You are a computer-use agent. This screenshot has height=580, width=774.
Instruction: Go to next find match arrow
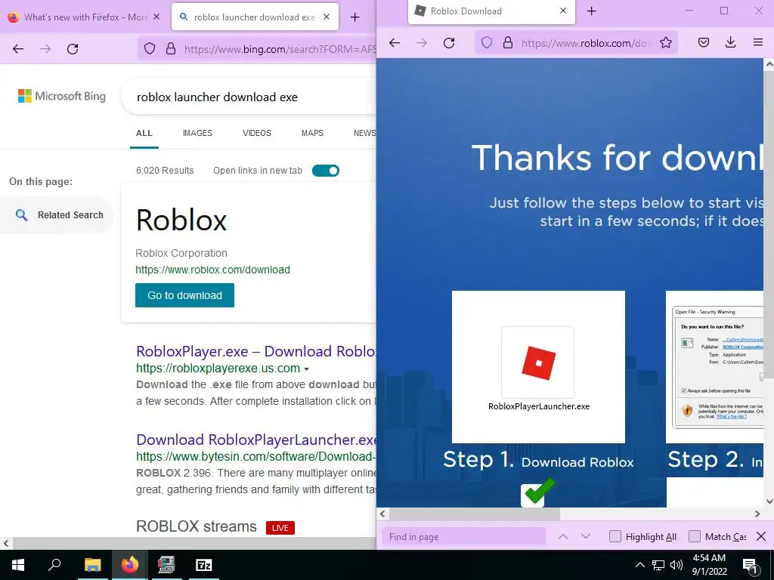click(586, 537)
